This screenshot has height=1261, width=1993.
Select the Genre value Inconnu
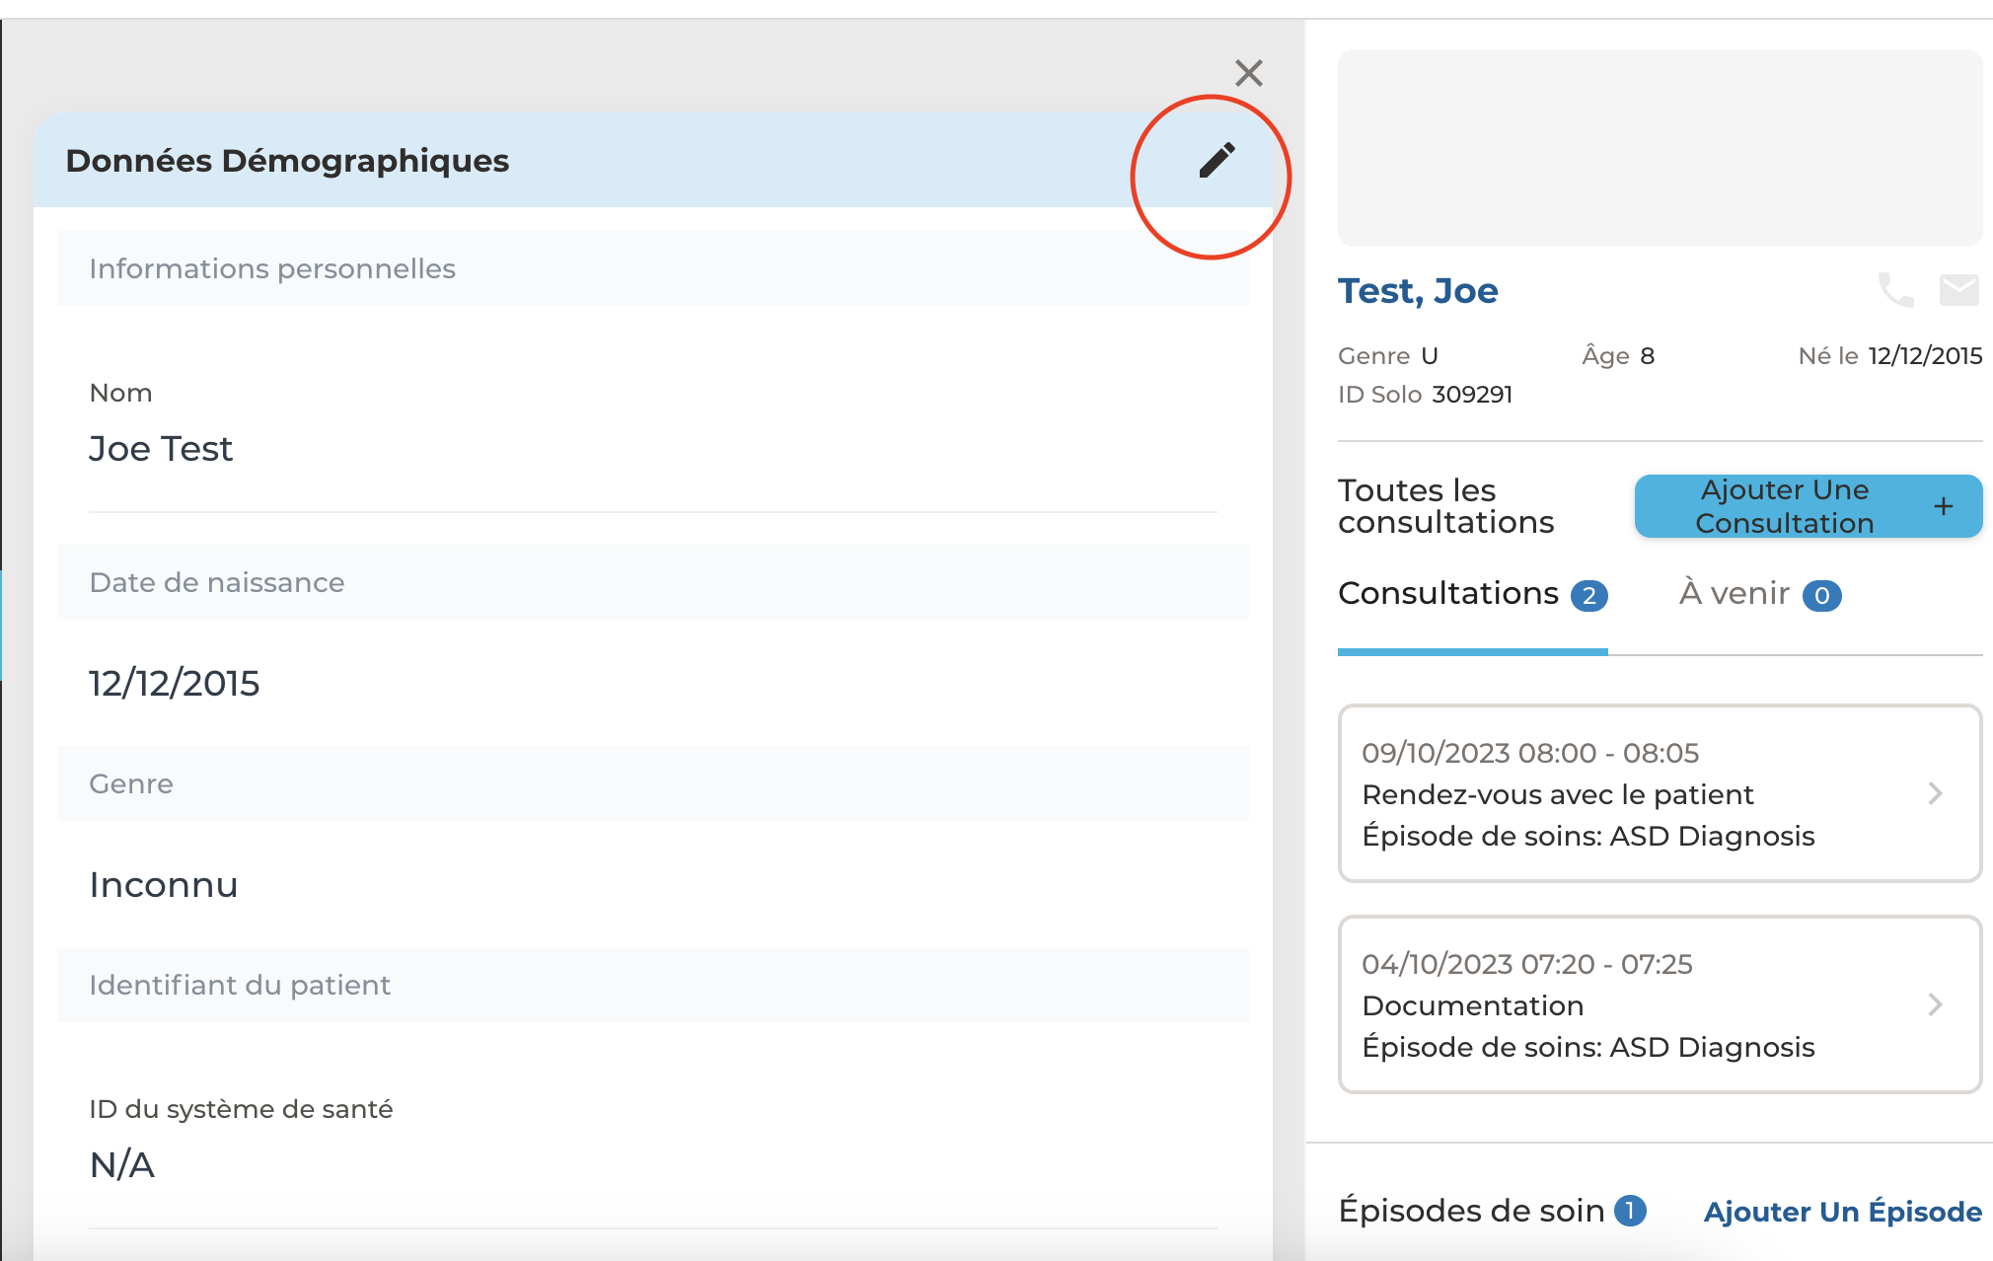coord(164,885)
